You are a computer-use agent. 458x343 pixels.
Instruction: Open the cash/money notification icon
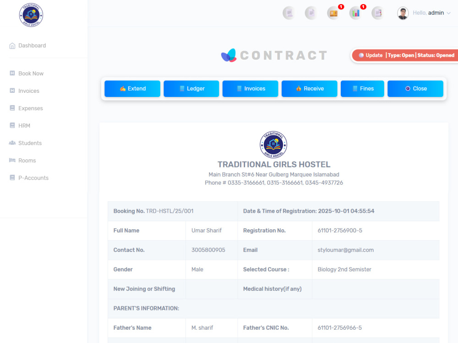click(x=333, y=13)
